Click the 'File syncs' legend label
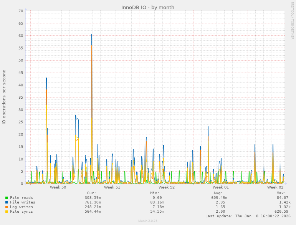 21,212
